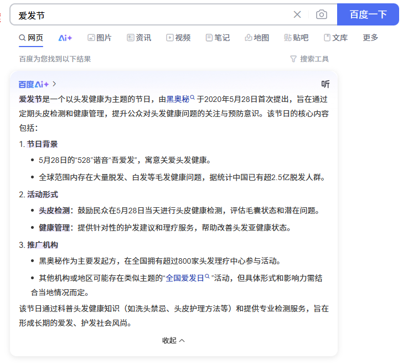Viewport: 403px width, 364px height.
Task: Open the 图片 tab
Action: pos(100,38)
